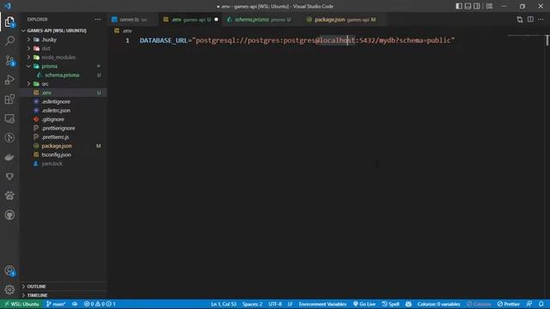
Task: Open Customize Layout icon
Action: point(489,6)
